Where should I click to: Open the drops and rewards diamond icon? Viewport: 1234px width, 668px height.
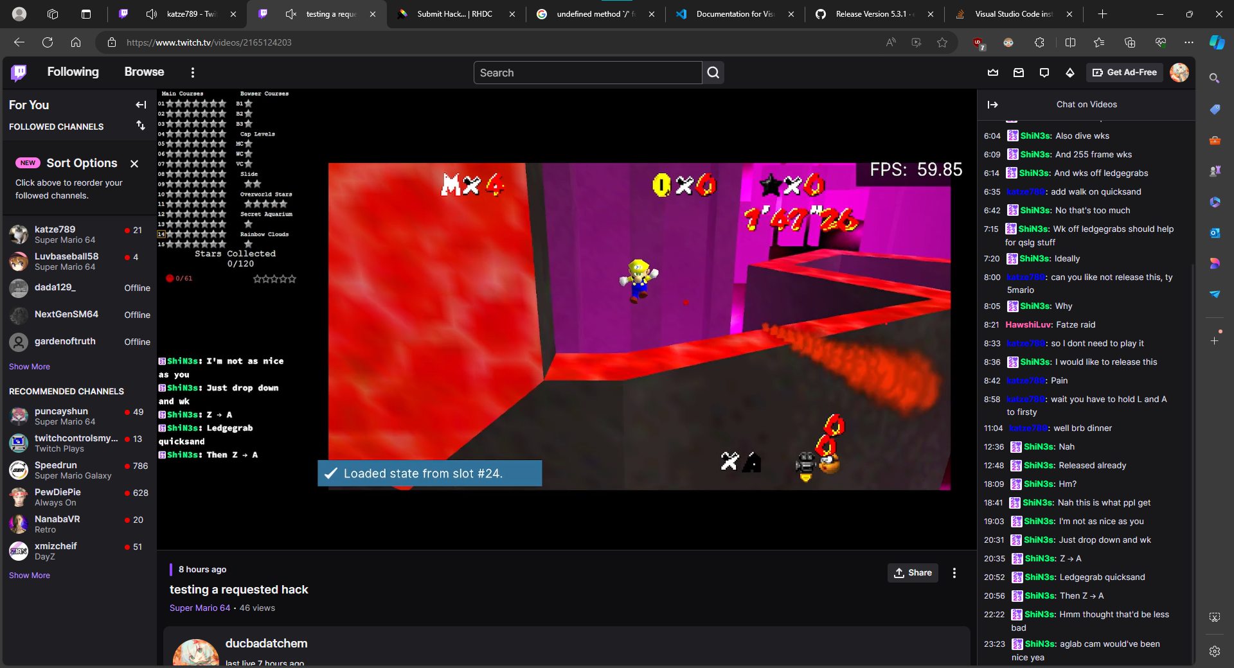pos(1070,73)
